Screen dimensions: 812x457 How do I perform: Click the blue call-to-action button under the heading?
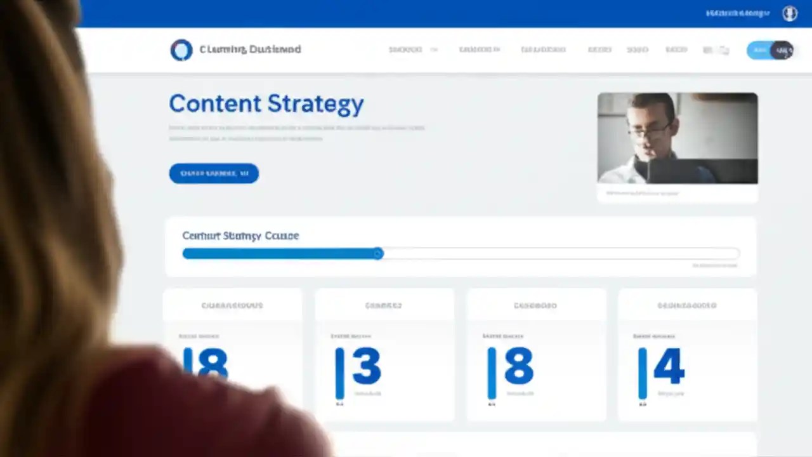(x=213, y=173)
